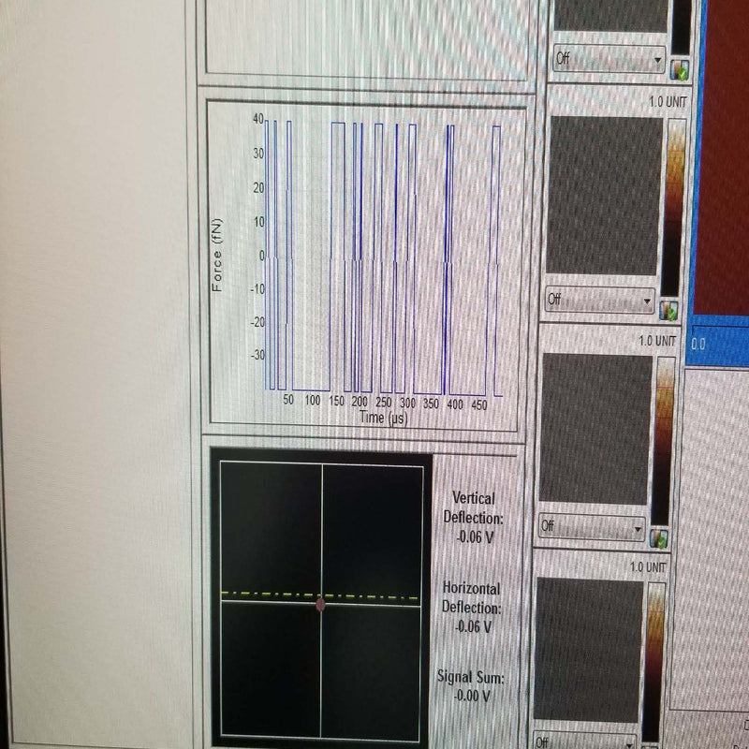Click color table icon in third channel panel
Image resolution: width=749 pixels, height=749 pixels.
[659, 537]
